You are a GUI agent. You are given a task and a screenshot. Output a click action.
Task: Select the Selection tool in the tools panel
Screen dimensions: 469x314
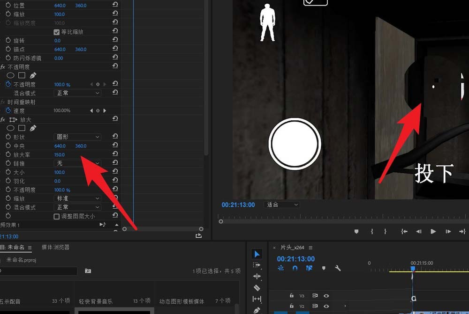[x=257, y=255]
